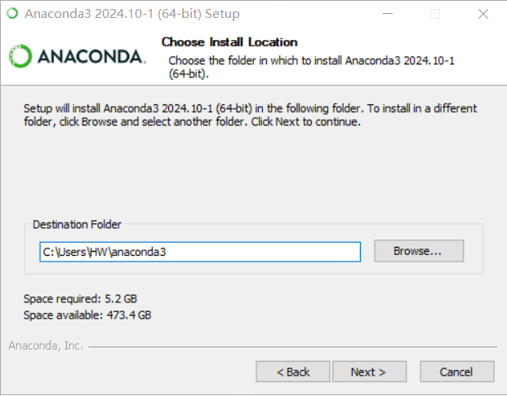Cancel the Anaconda3 installation
Image resolution: width=507 pixels, height=396 pixels.
tap(456, 372)
